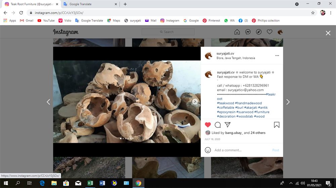Open suryajati bookmark
This screenshot has height=188, width=336.
133,20
